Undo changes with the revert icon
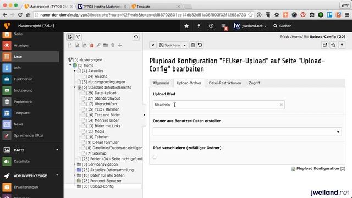Image resolution: width=352 pixels, height=198 pixels. click(200, 45)
